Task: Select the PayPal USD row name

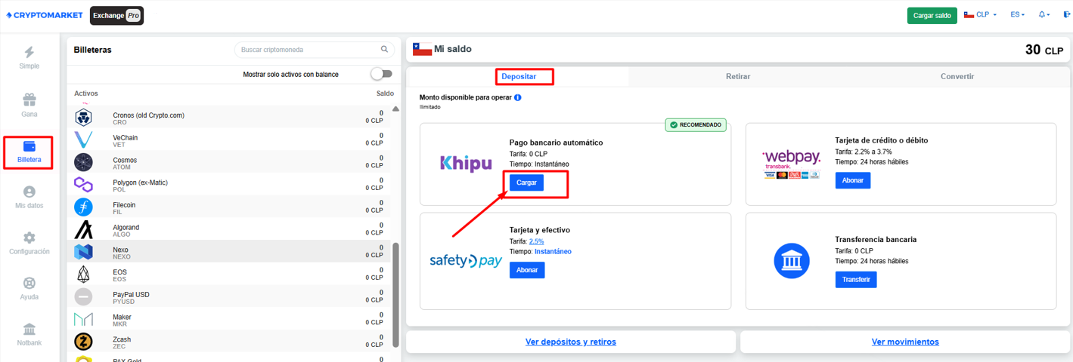Action: pos(132,295)
